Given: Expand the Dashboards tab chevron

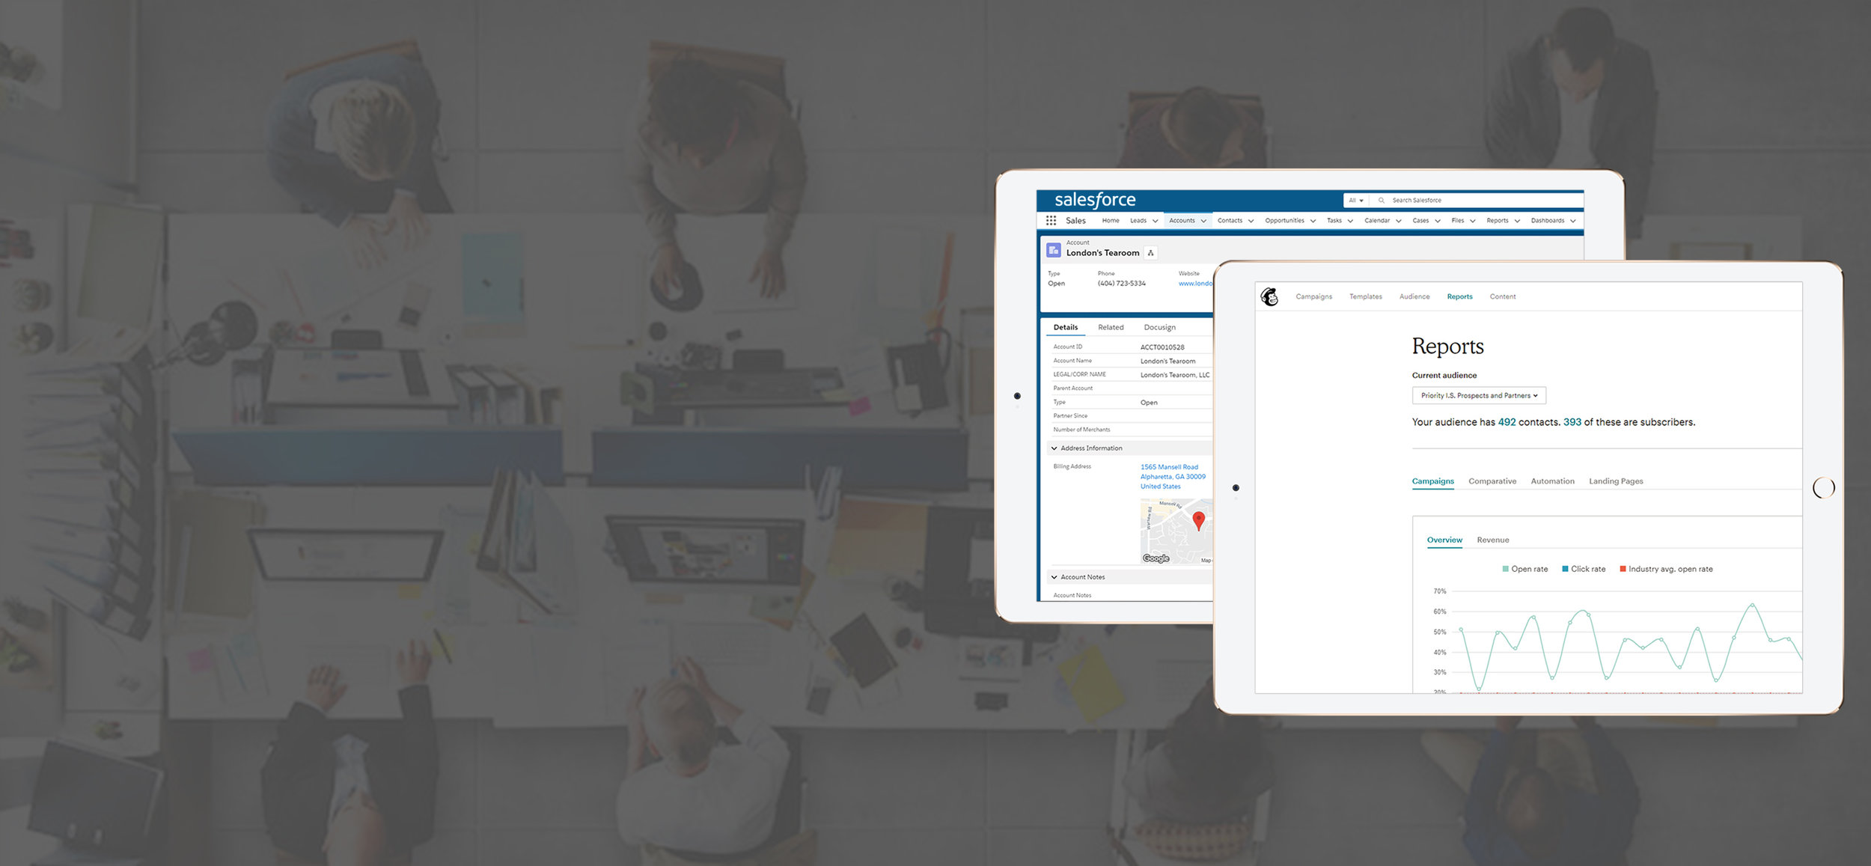Looking at the screenshot, I should coord(1573,221).
